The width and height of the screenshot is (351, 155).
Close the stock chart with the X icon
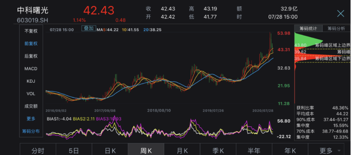coord(340,13)
